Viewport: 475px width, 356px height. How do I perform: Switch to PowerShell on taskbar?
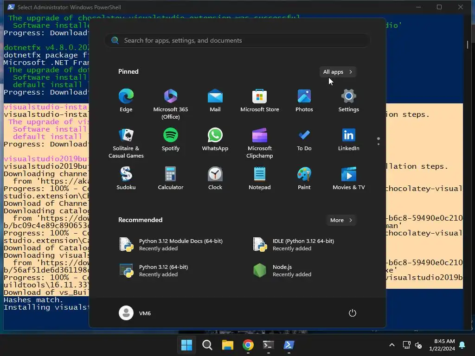pyautogui.click(x=289, y=345)
